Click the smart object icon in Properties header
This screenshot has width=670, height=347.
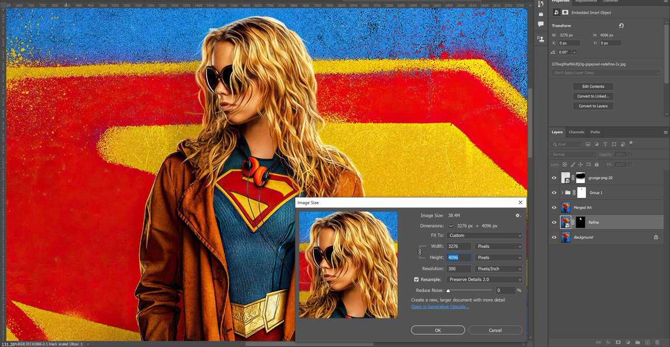tap(556, 12)
